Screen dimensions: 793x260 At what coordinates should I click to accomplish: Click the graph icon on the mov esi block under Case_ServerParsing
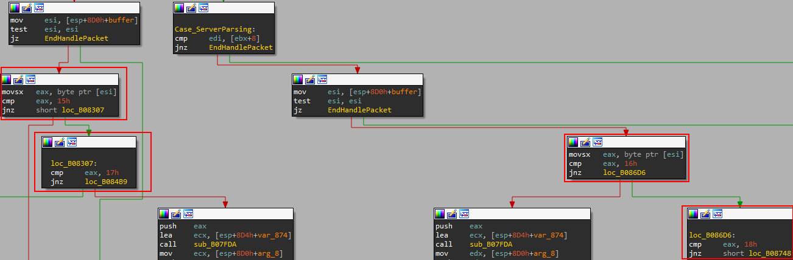(323, 80)
